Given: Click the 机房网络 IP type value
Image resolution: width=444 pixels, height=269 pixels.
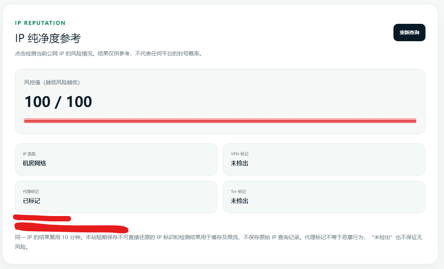Looking at the screenshot, I should coord(34,163).
